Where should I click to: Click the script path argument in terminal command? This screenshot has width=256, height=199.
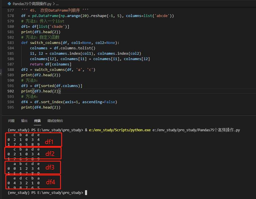click(x=196, y=130)
